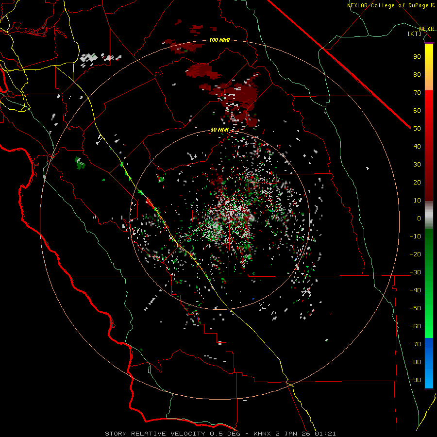The width and height of the screenshot is (437, 437).
Task: Click the -90 value on the velocity scale
Action: click(415, 380)
